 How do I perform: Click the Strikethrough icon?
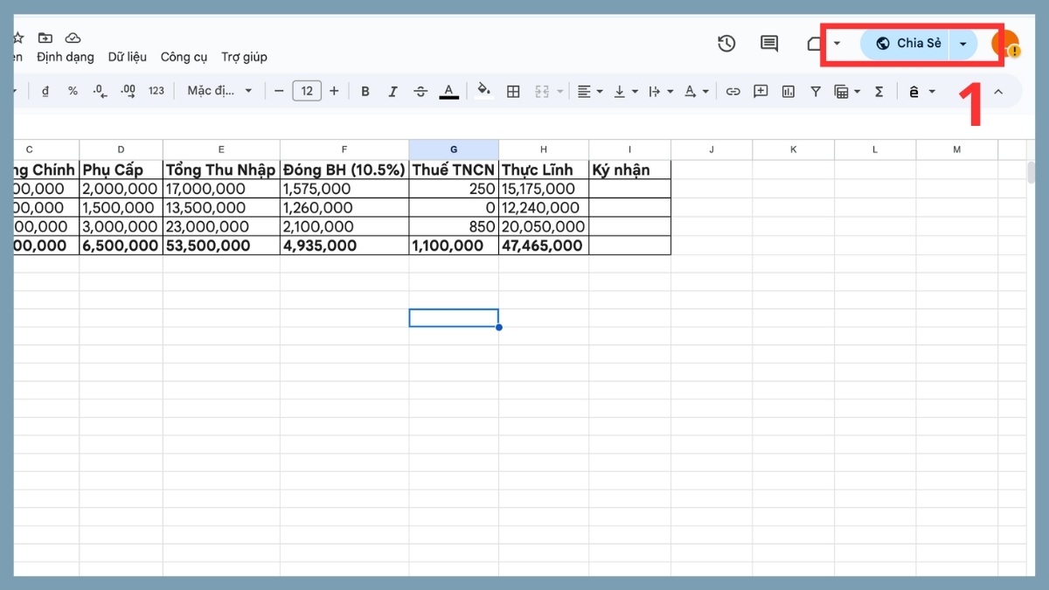pos(420,90)
